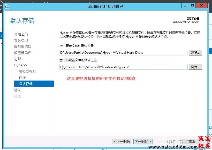Image resolution: width=212 pixels, height=150 pixels.
Task: Jump to the 确认 step
Action: 18,90
